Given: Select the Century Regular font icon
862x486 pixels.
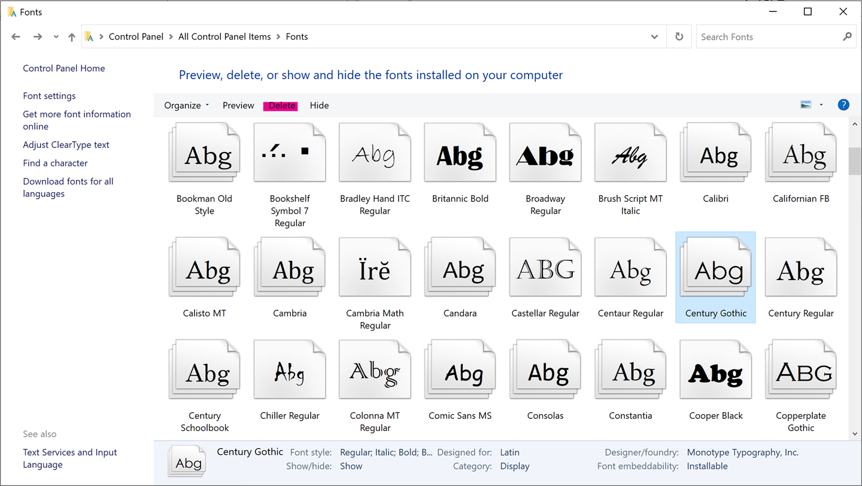Looking at the screenshot, I should [x=801, y=267].
